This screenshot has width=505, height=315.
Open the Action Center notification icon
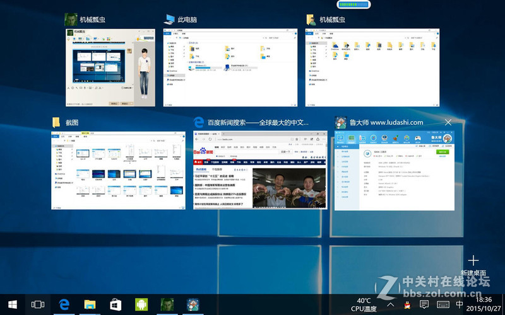[424, 304]
